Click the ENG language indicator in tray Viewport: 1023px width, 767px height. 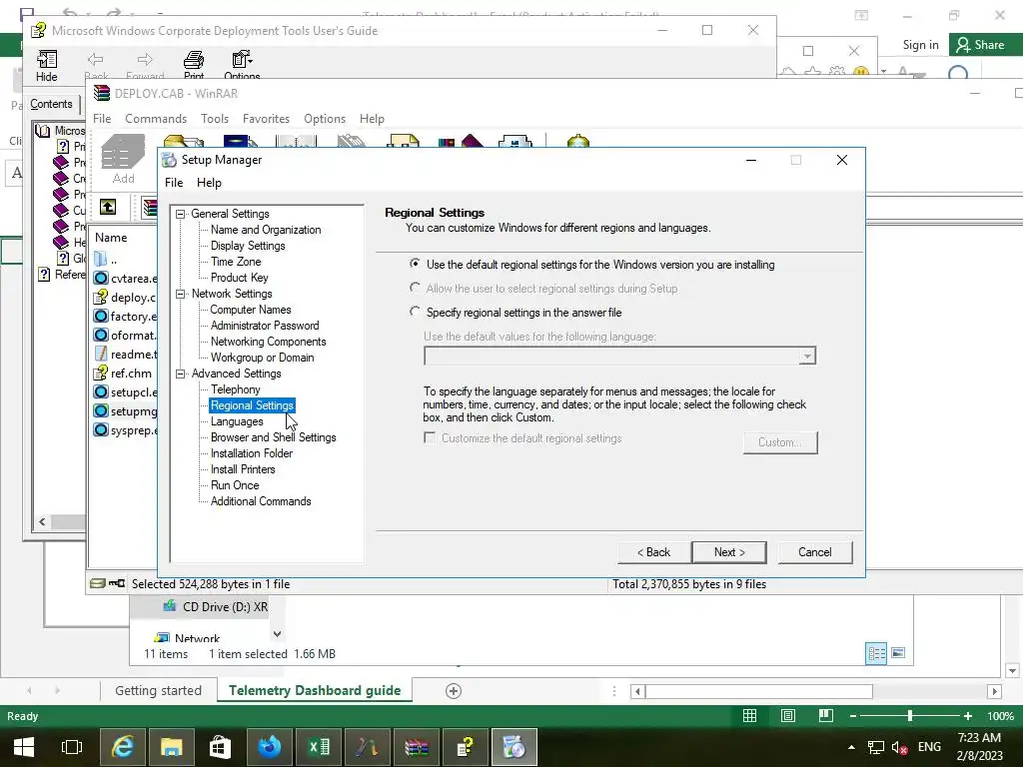click(x=929, y=747)
